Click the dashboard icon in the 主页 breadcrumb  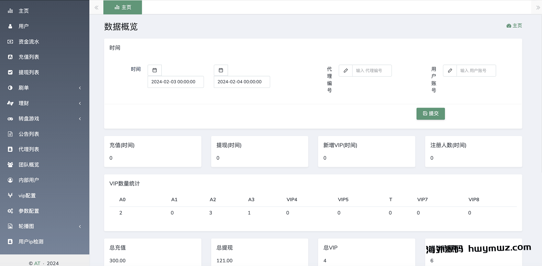tap(509, 26)
